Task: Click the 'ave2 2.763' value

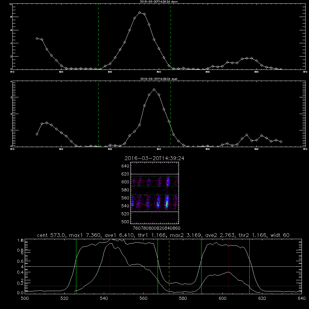Action: (x=220, y=235)
